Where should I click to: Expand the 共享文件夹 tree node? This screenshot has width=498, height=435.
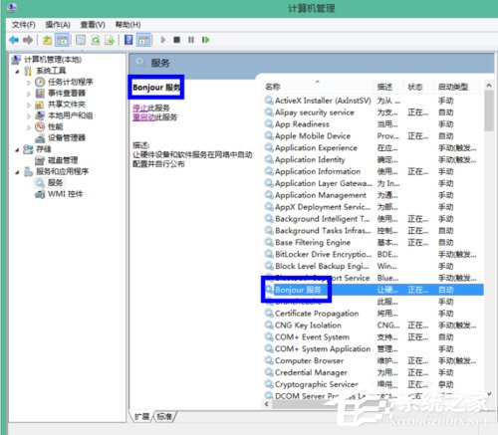(x=29, y=105)
